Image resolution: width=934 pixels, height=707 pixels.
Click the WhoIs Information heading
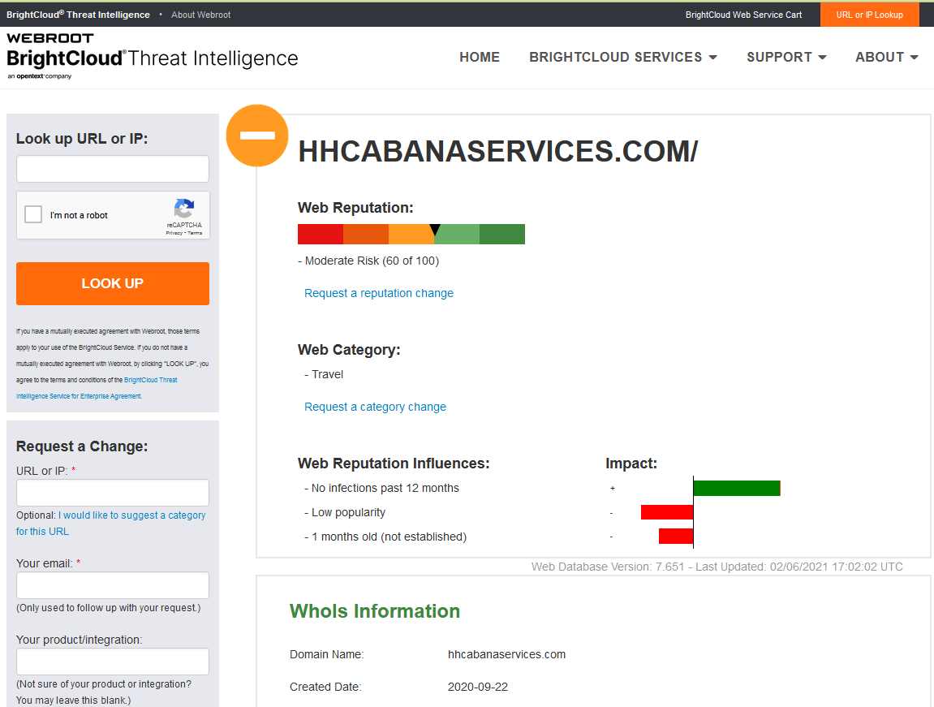pos(375,611)
